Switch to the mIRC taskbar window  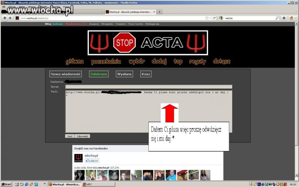[x=98, y=184]
